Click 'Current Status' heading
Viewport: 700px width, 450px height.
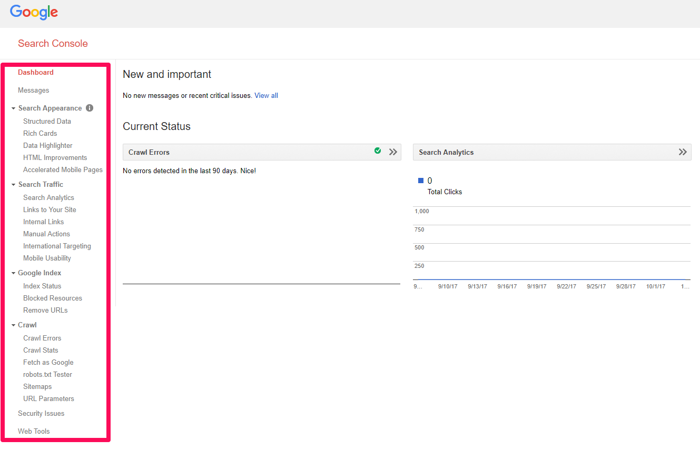156,126
